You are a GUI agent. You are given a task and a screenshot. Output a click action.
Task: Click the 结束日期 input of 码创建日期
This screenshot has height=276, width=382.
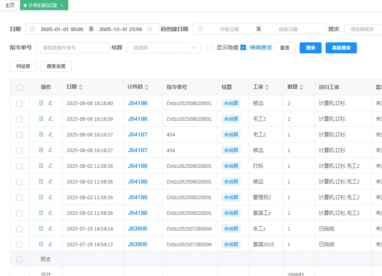[x=288, y=29]
